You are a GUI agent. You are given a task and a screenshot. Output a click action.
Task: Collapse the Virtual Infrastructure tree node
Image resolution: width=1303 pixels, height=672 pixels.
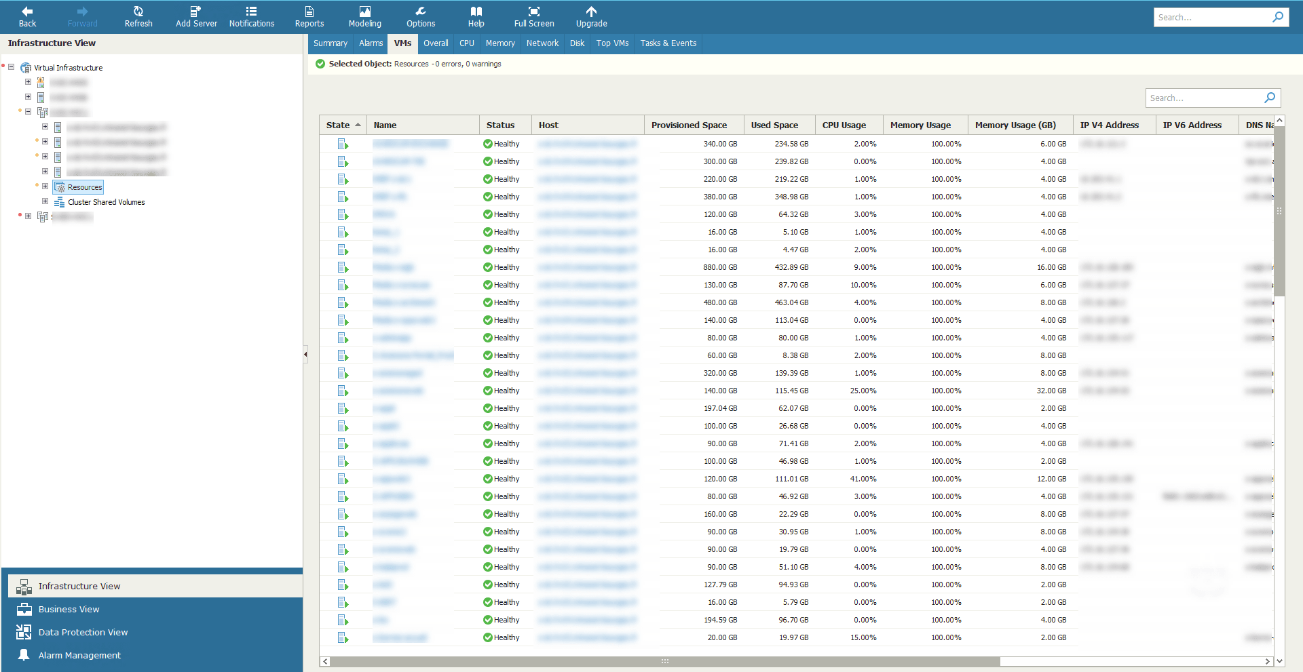click(x=12, y=67)
